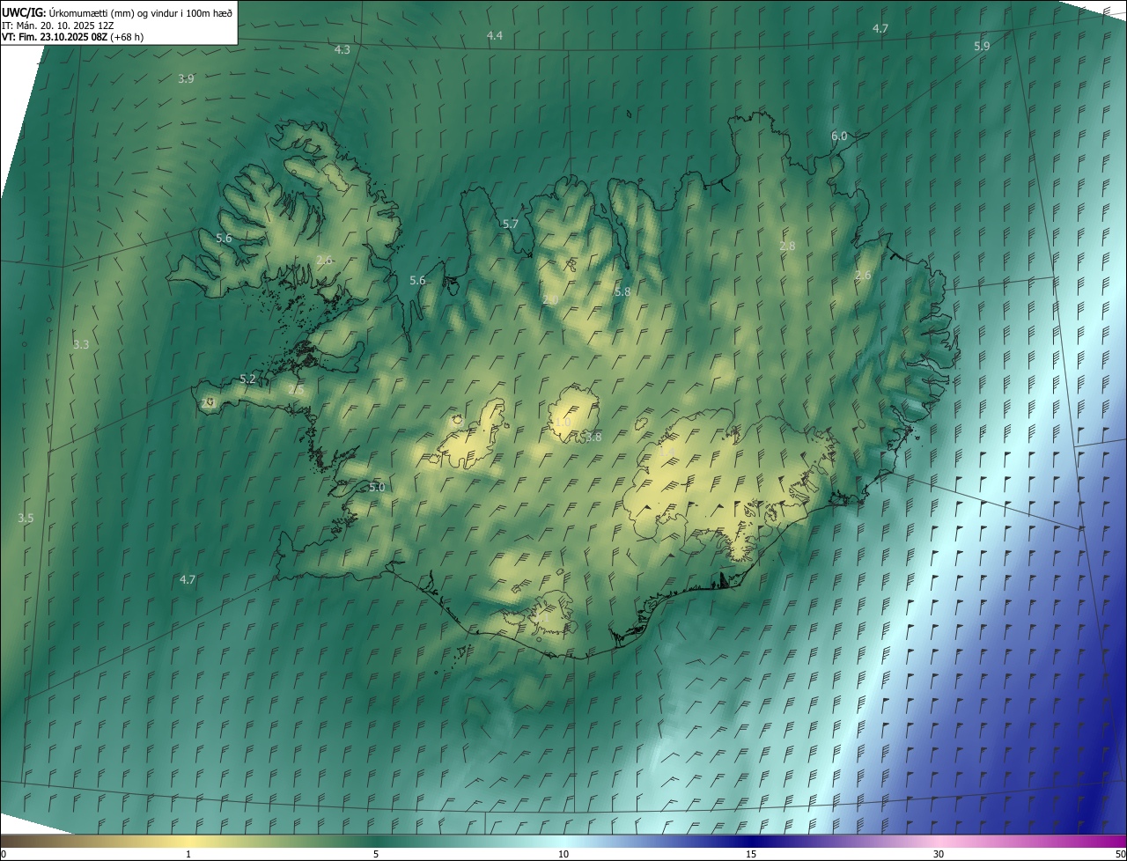1127x861 pixels.
Task: Click the 5.9 value label on the map
Action: point(982,46)
